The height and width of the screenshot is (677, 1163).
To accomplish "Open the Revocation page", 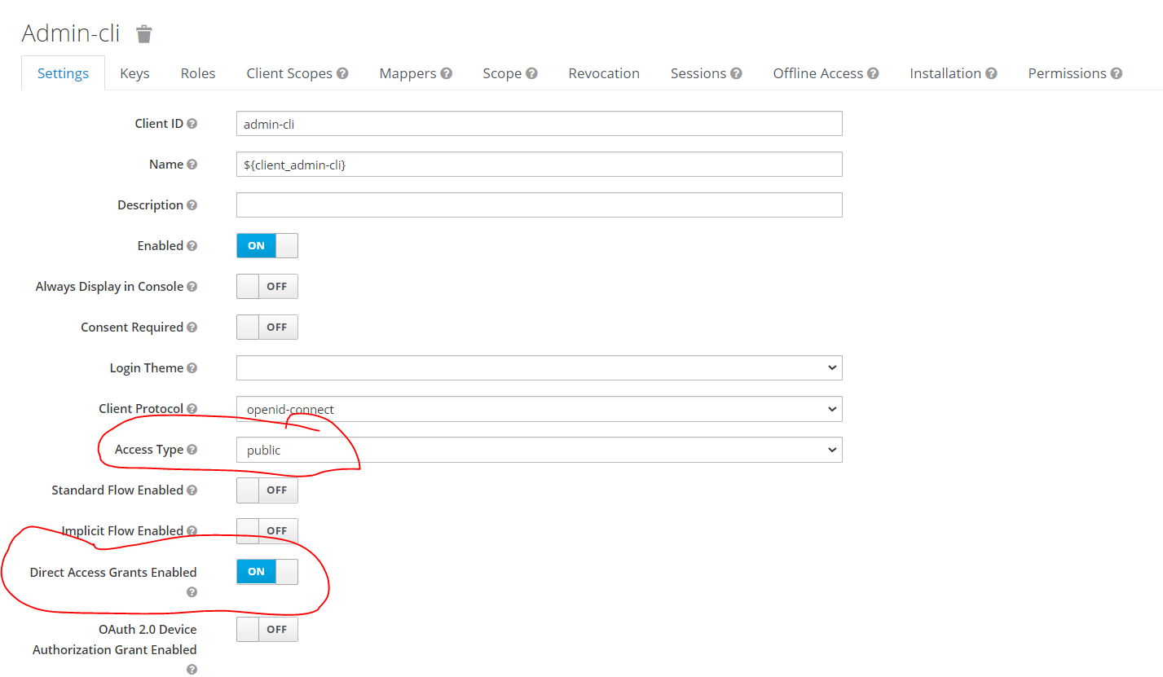I will (604, 73).
